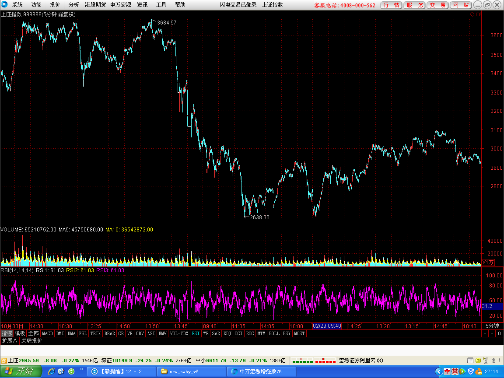
Task: Click the X1万 volume scale label
Action: point(488,262)
